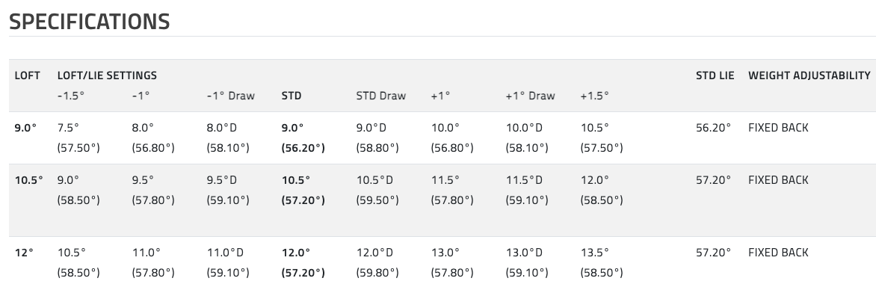Click FIXED BACK in the 12° row
This screenshot has width=876, height=290.
coord(778,253)
